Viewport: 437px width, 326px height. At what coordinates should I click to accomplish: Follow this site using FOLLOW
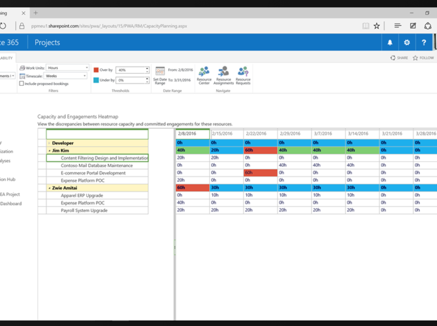(423, 58)
